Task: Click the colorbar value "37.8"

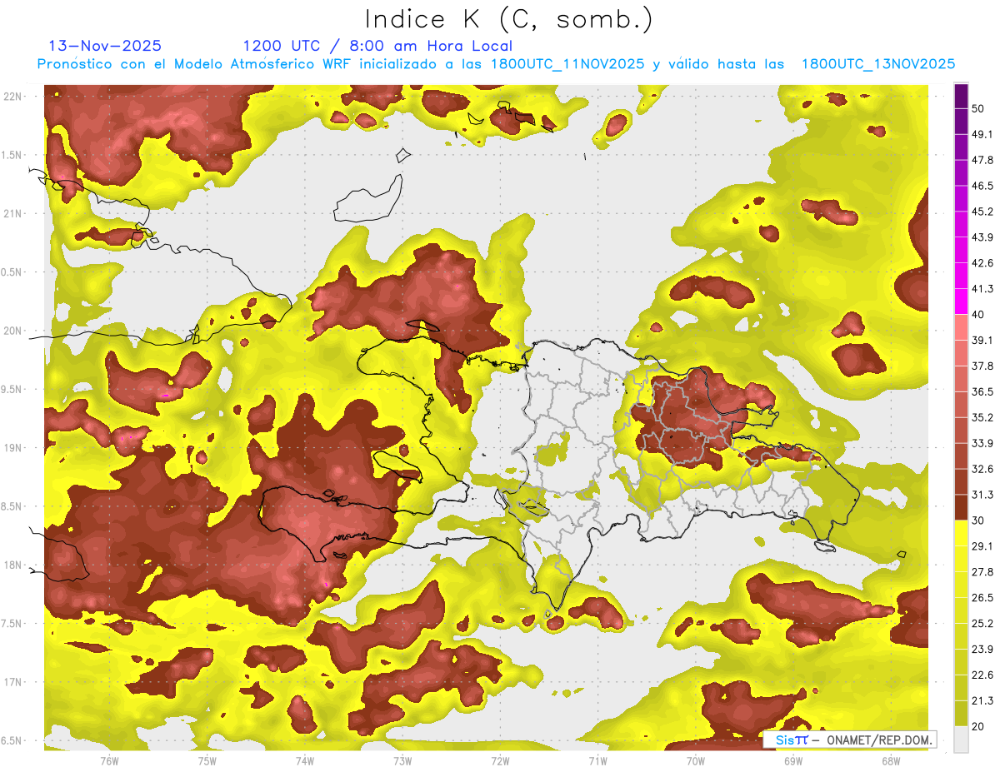Action: (982, 366)
